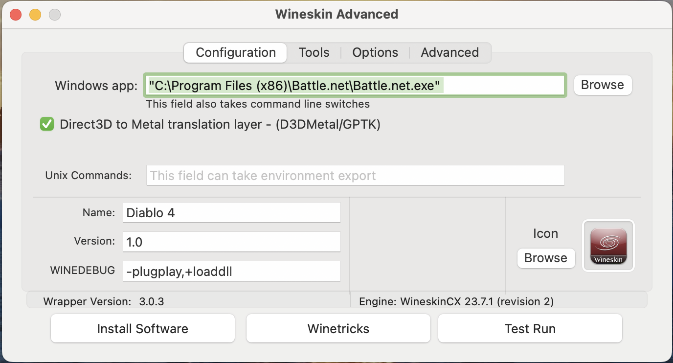Open Winetricks
The image size is (673, 363).
pos(338,328)
